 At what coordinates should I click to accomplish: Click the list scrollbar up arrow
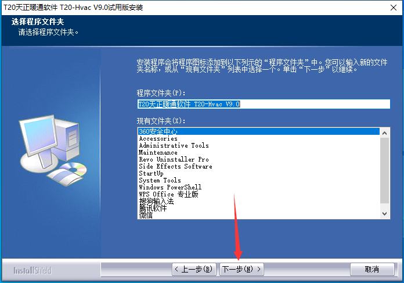(x=385, y=133)
